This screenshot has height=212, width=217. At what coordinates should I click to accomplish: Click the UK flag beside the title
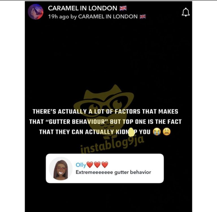click(123, 8)
